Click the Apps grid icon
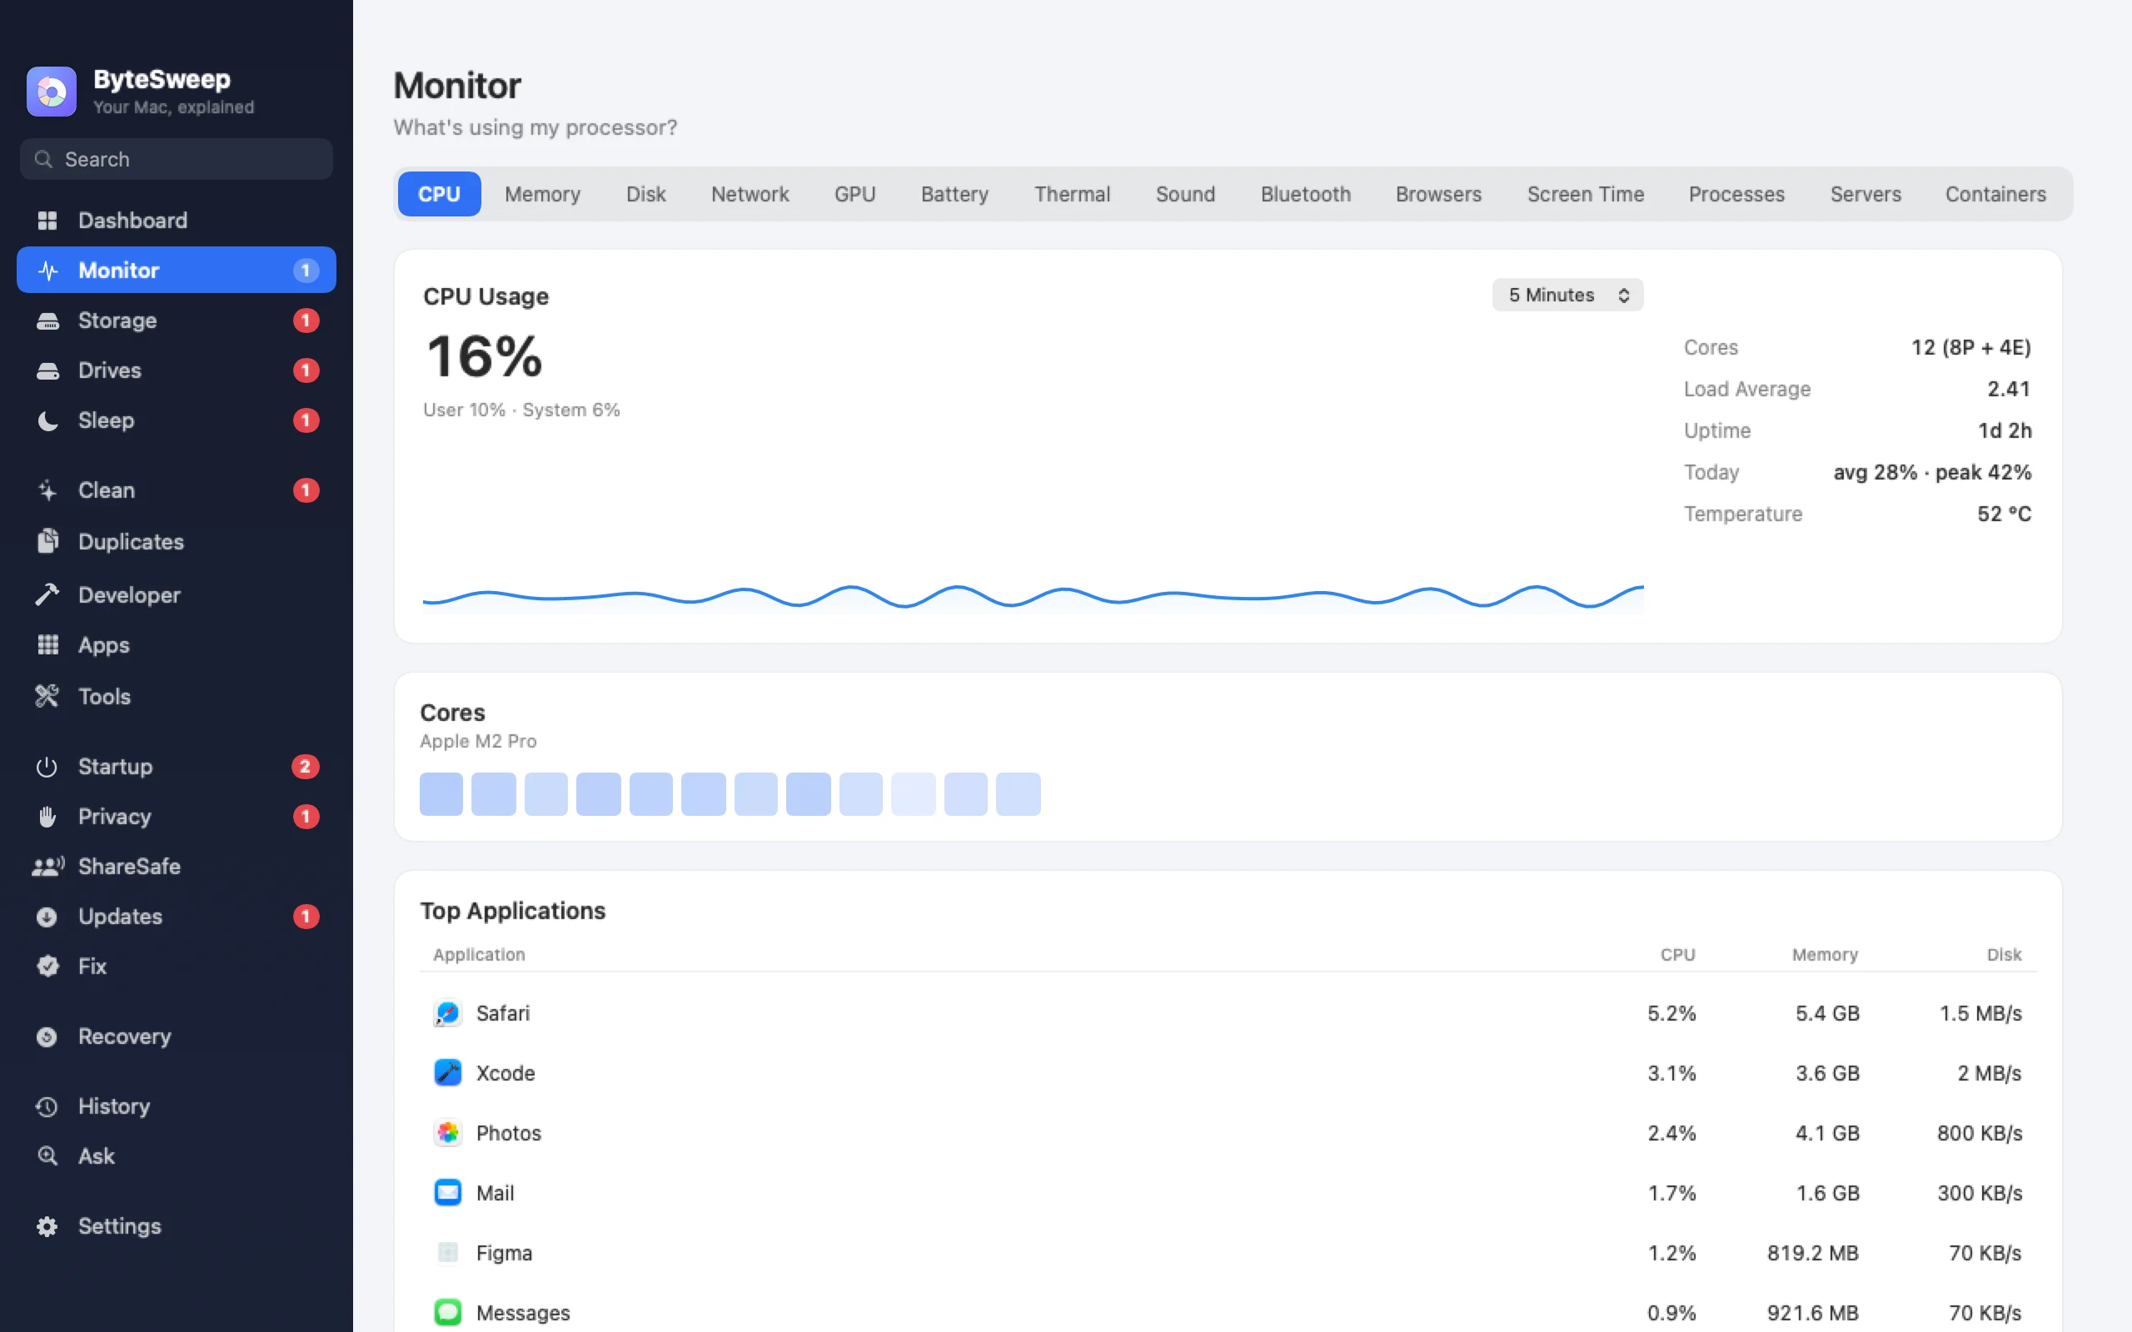2132x1332 pixels. point(47,645)
